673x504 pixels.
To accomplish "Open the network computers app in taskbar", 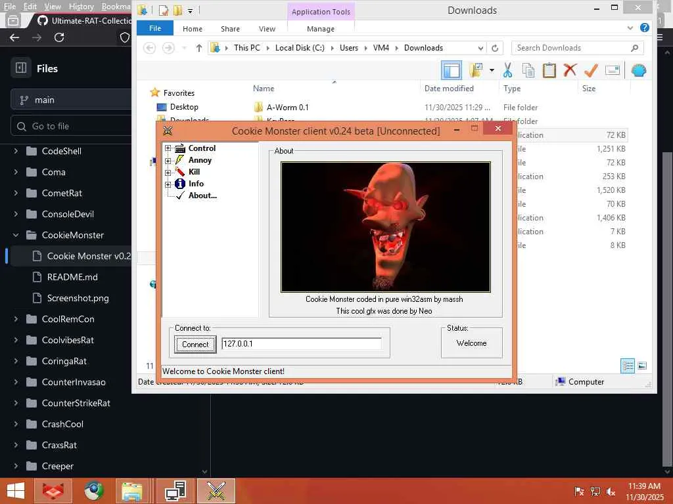I will (175, 491).
